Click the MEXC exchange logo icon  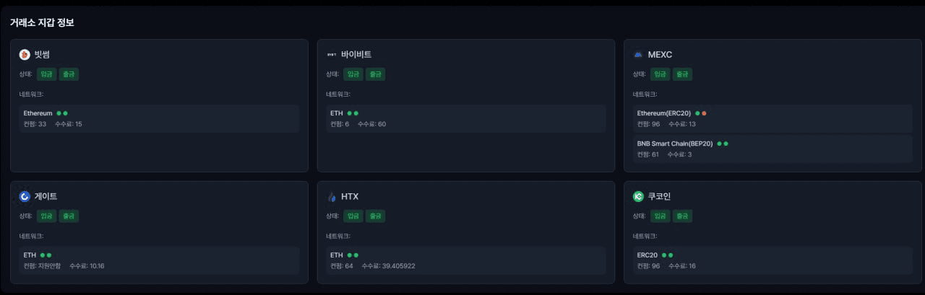[638, 55]
